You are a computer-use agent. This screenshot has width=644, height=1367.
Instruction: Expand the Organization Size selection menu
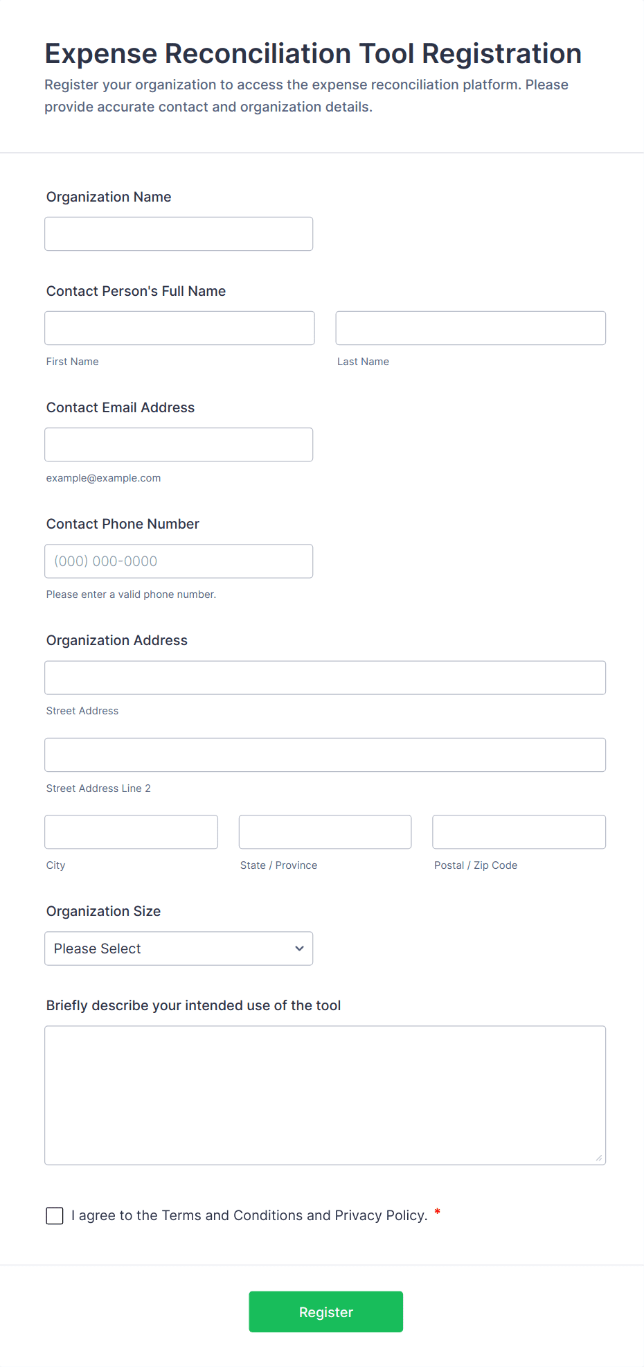pyautogui.click(x=178, y=948)
